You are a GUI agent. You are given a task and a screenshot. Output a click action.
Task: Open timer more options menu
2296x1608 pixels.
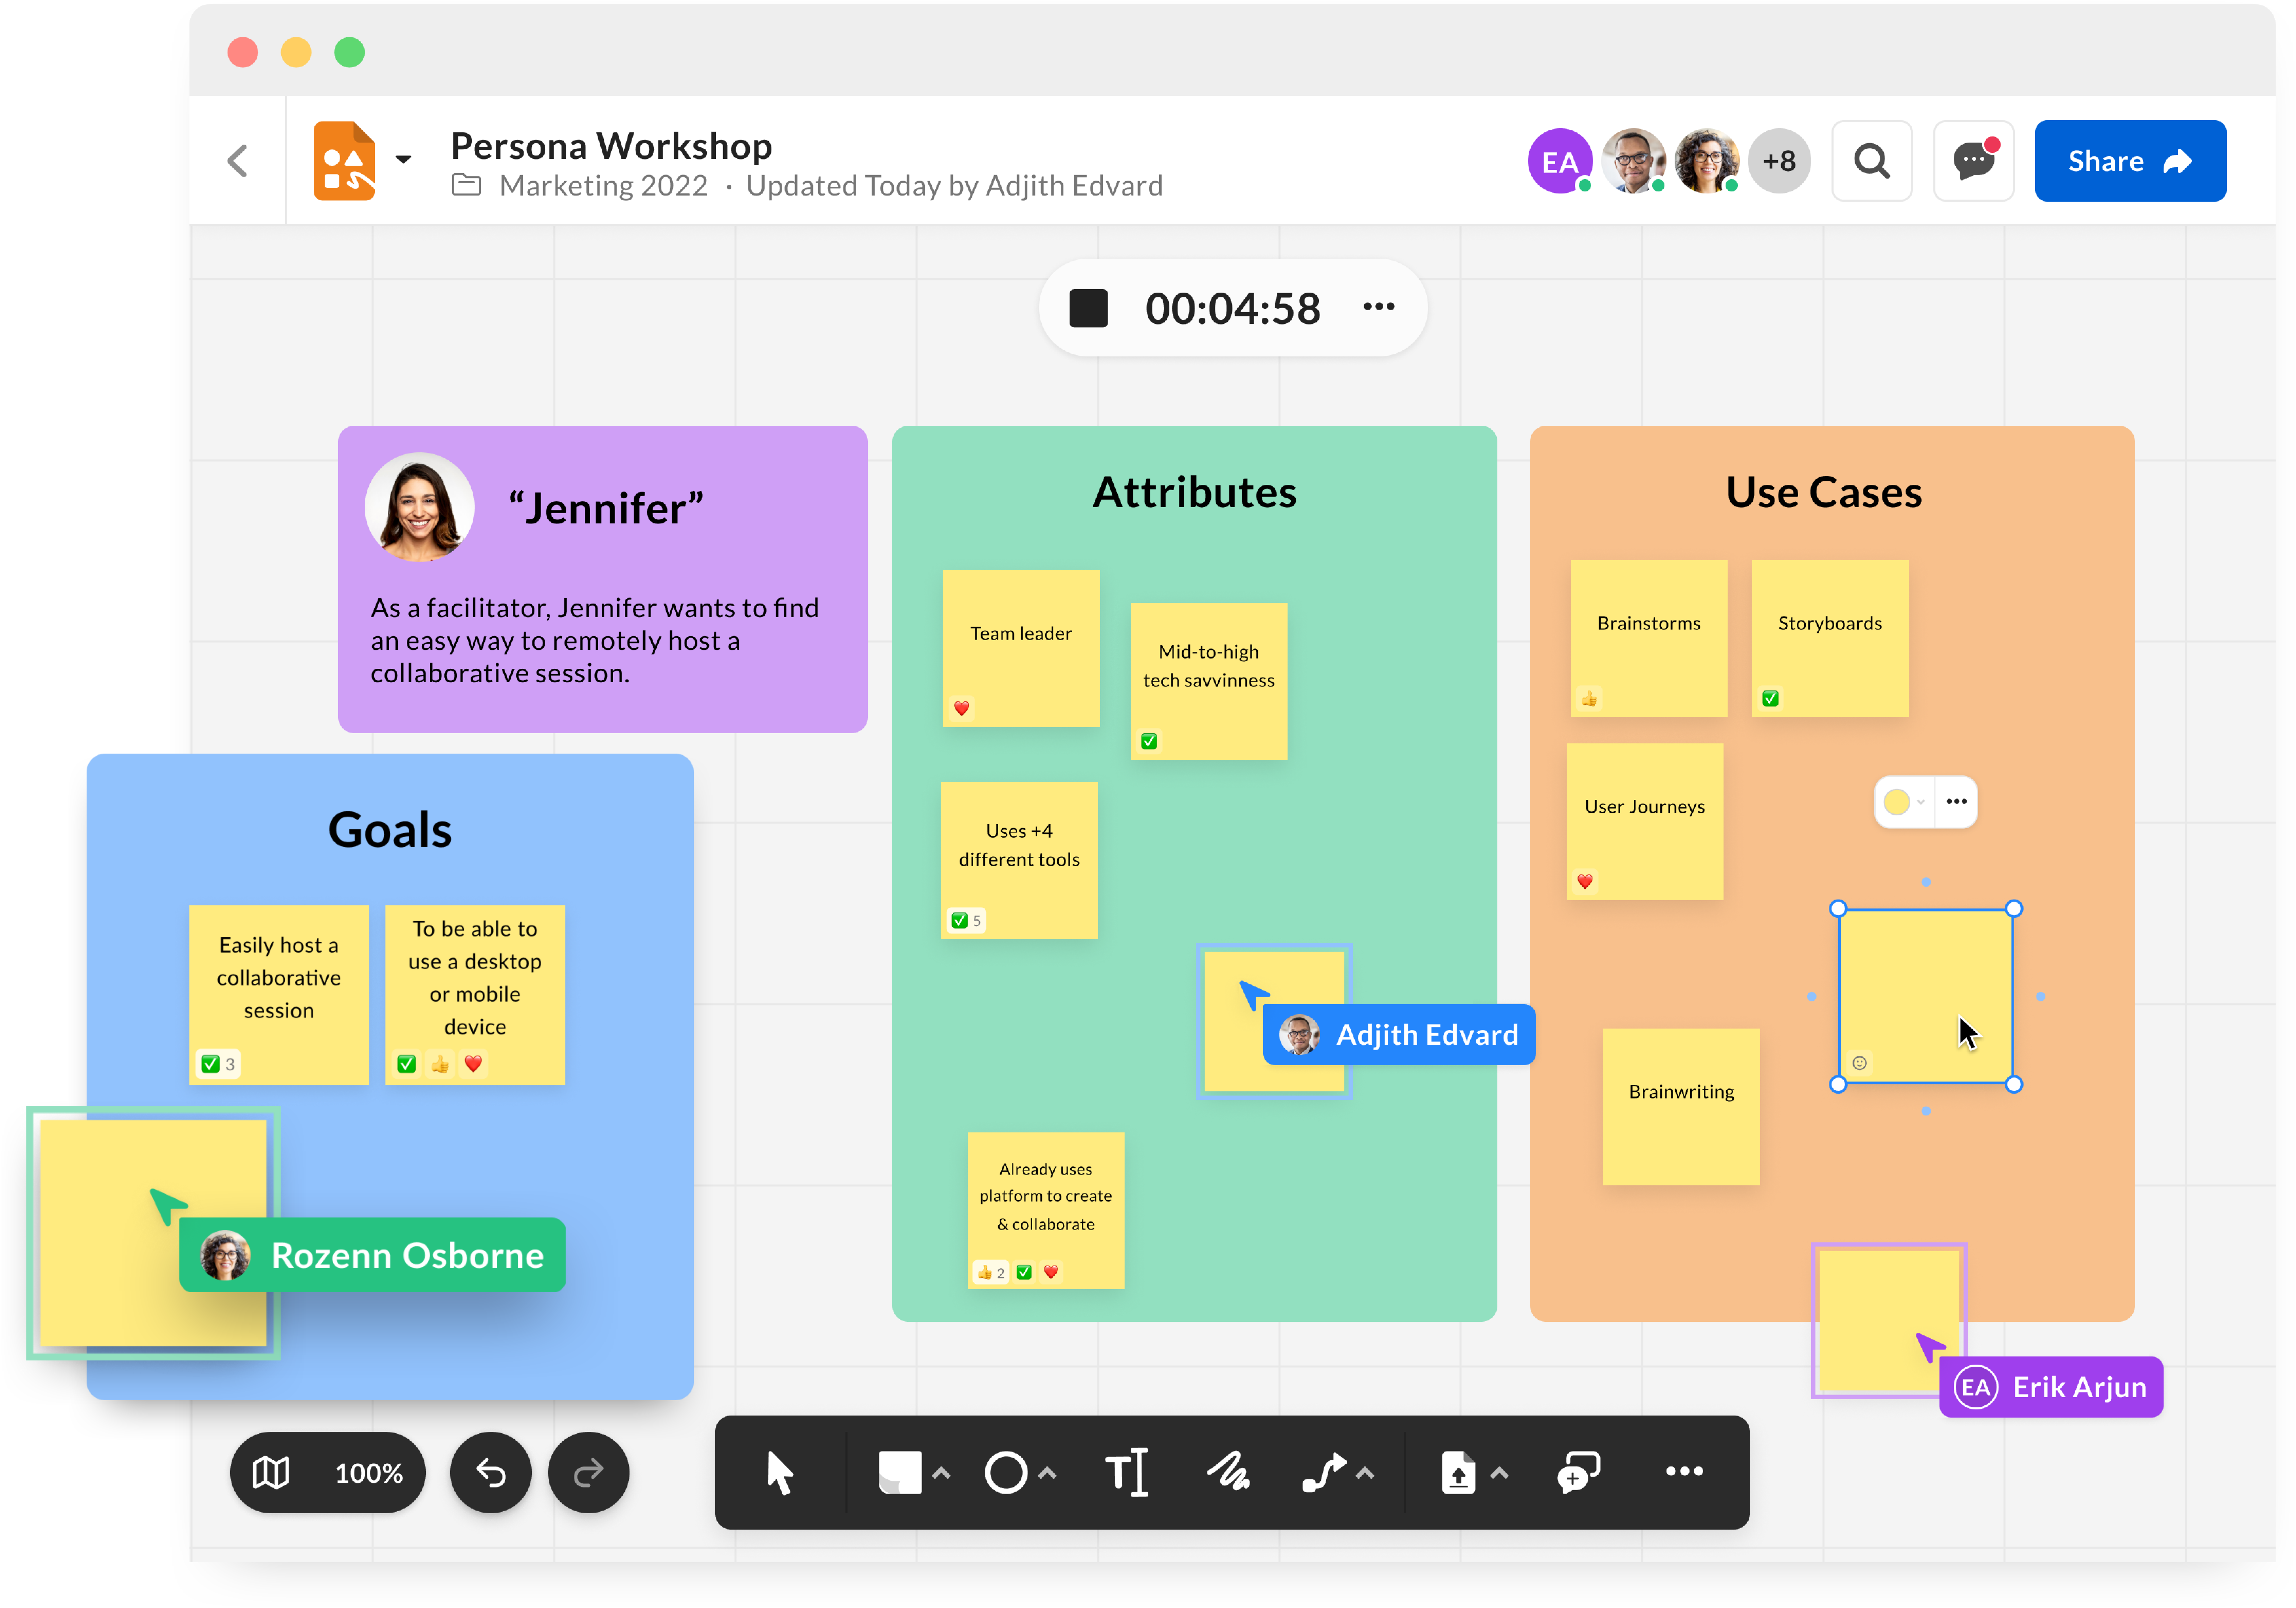pos(1379,307)
